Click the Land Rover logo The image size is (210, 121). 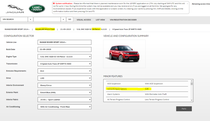[37, 8]
